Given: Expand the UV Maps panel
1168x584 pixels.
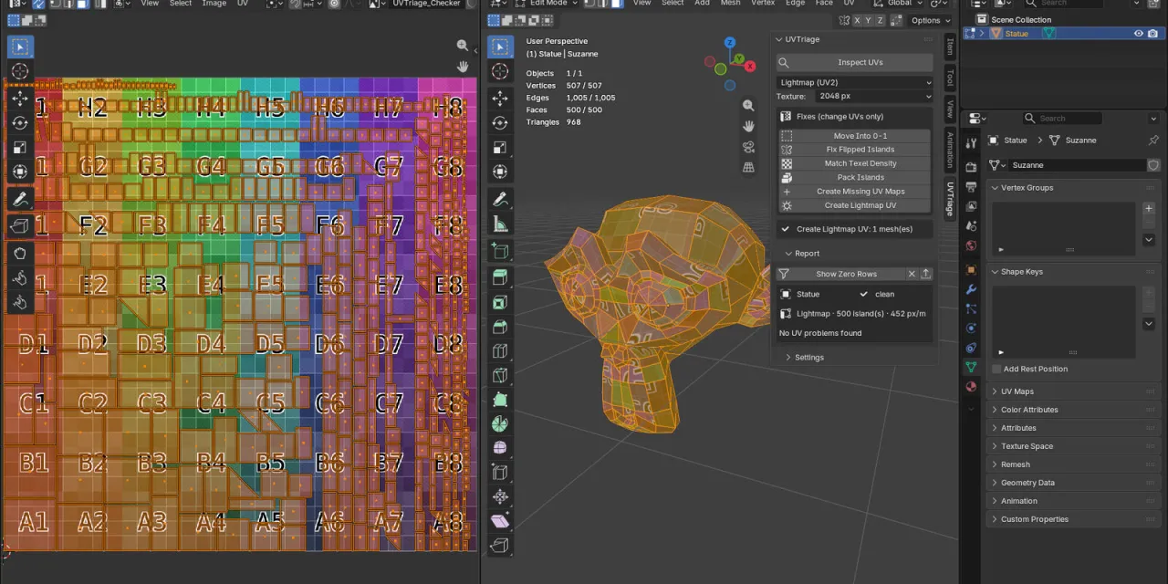Looking at the screenshot, I should (1017, 391).
